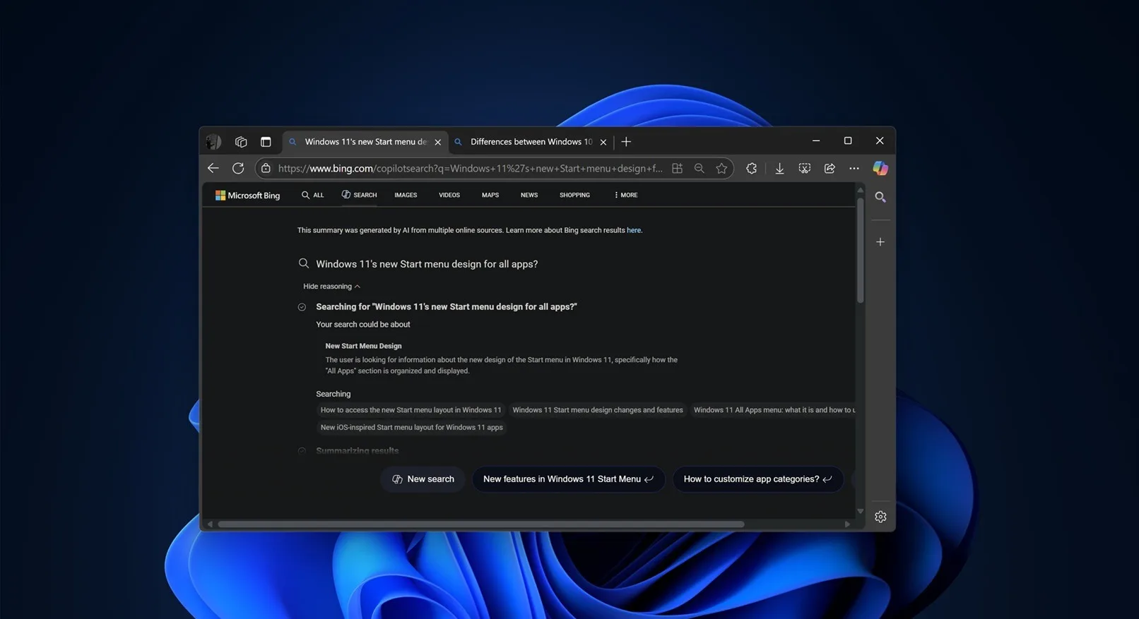The height and width of the screenshot is (619, 1139).
Task: Add this page to favorites star
Action: (721, 168)
